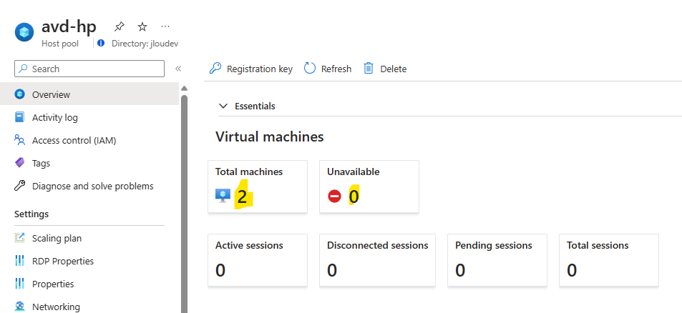Viewport: 682px width, 313px height.
Task: Click the Directory: jloudev text
Action: (145, 44)
